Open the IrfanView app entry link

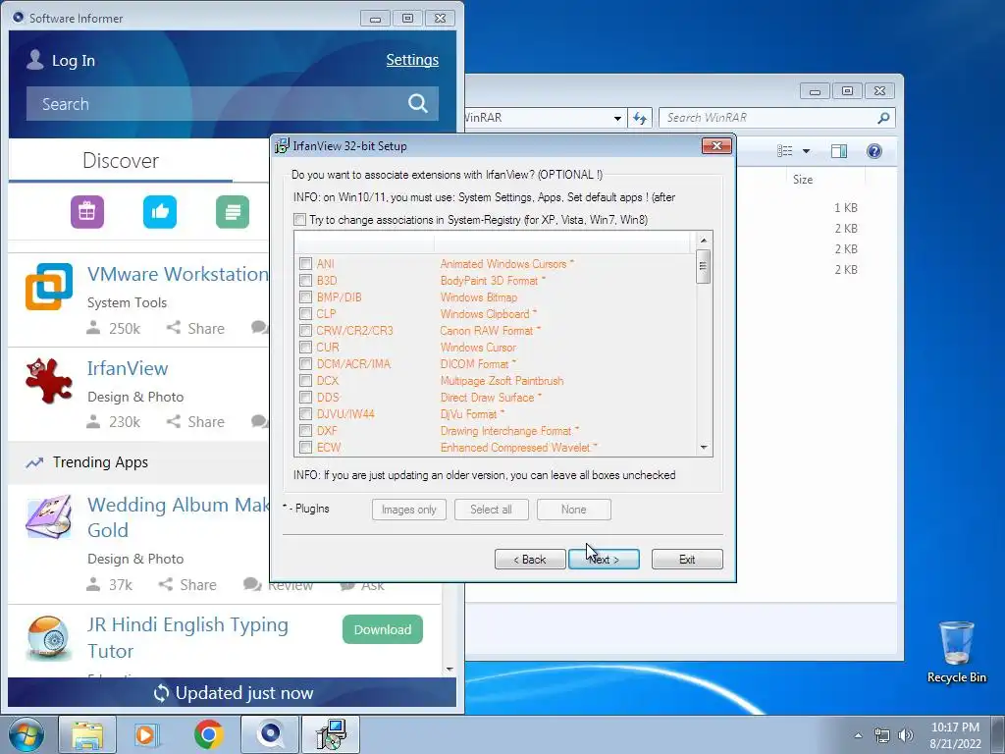pos(128,368)
